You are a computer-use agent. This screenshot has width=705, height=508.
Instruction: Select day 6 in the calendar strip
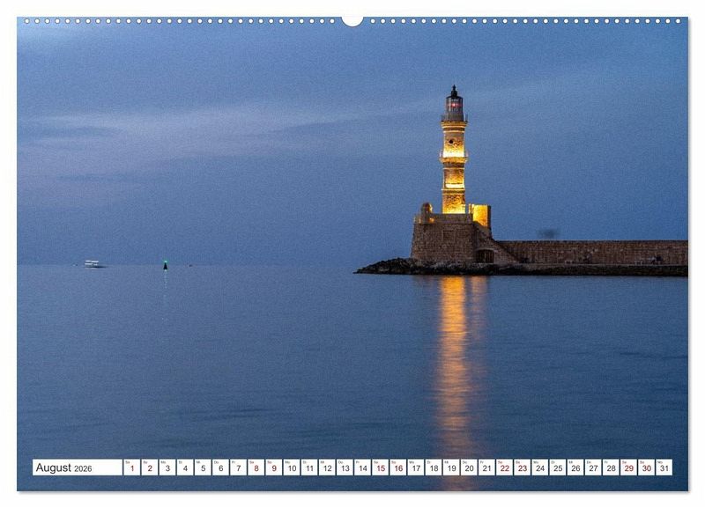coord(221,468)
